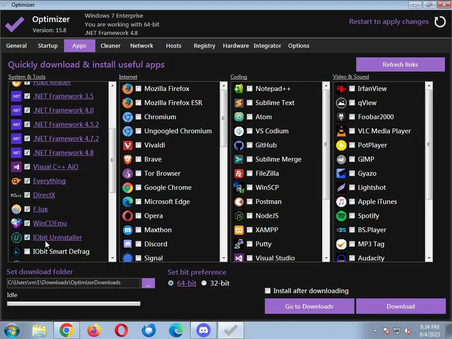The height and width of the screenshot is (339, 452).
Task: Click the Google Chrome icon in Internet list
Action: pos(128,188)
